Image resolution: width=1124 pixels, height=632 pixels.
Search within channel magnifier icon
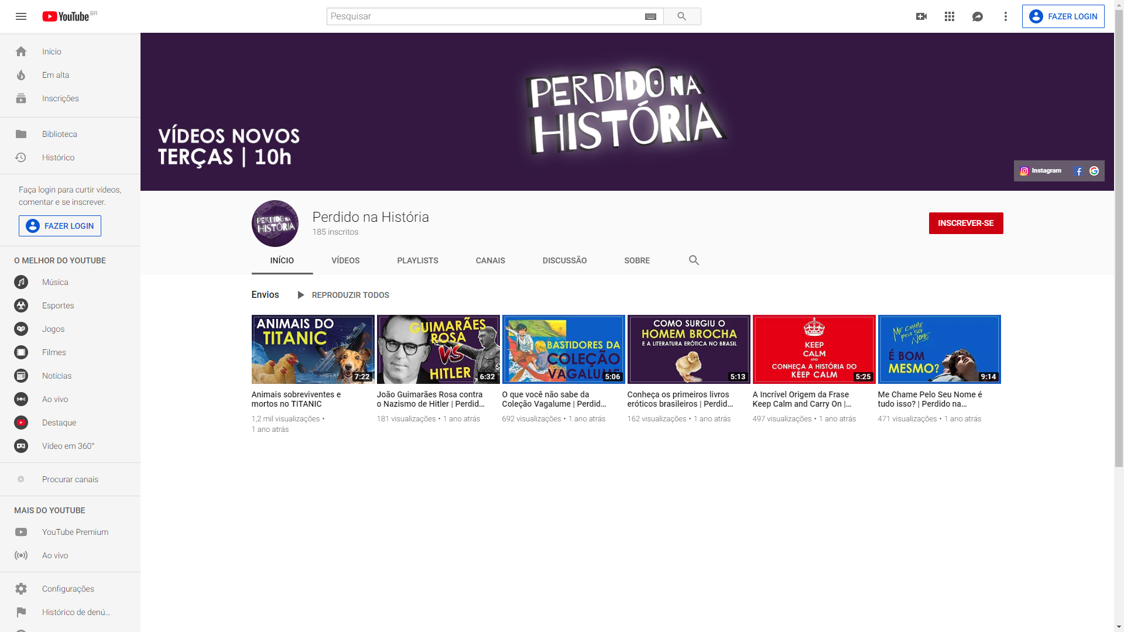(x=694, y=260)
